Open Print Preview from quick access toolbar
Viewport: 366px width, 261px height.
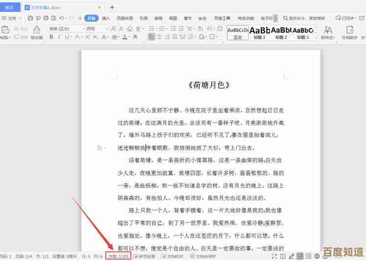tap(54, 18)
